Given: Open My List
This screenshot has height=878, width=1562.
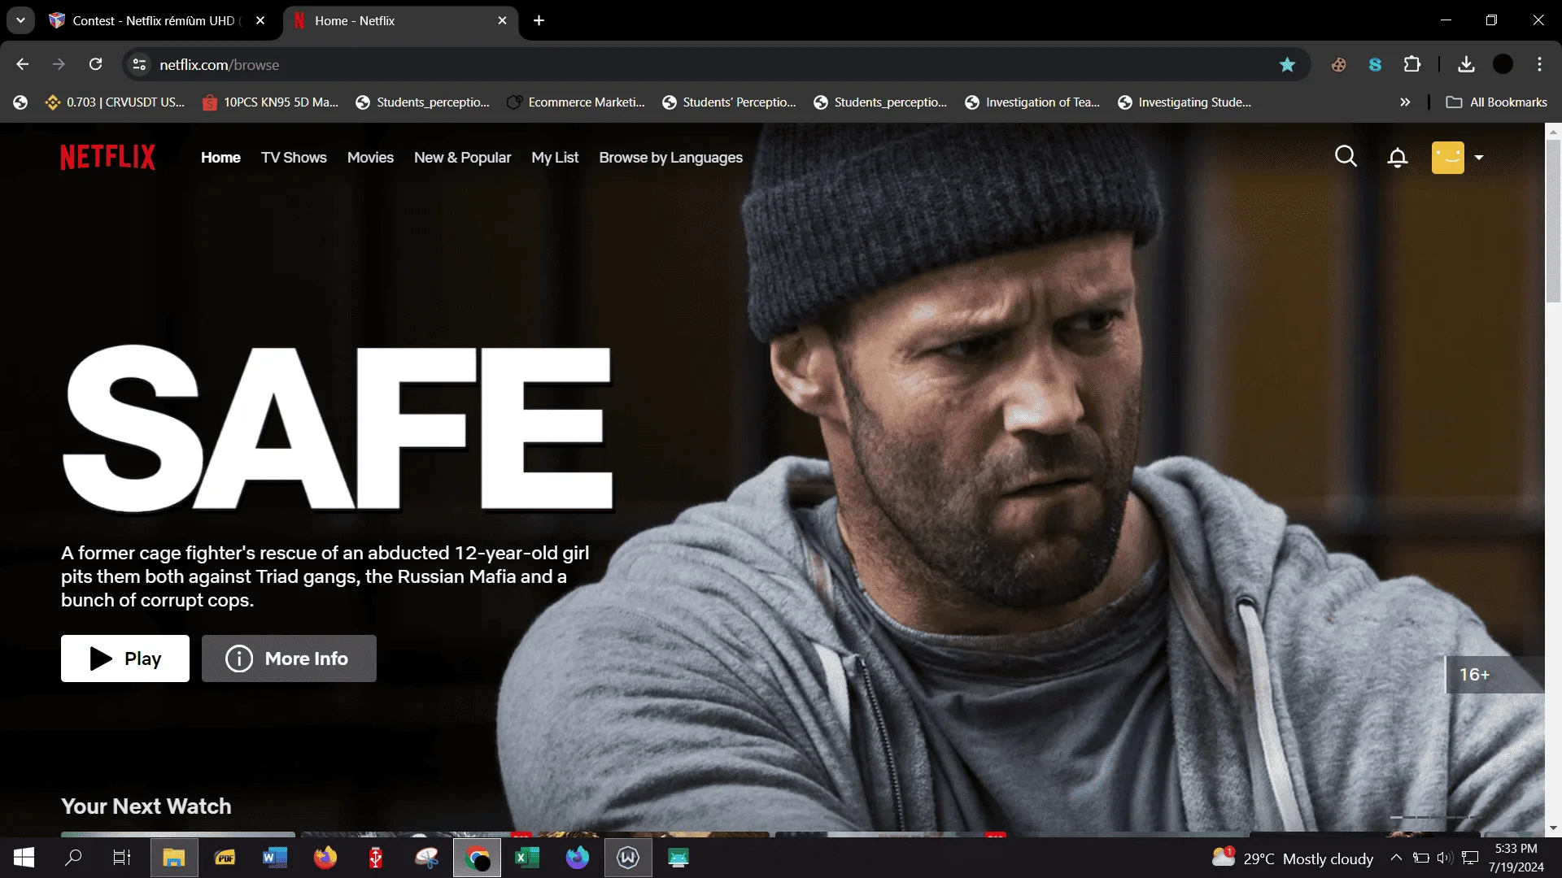Looking at the screenshot, I should [555, 158].
